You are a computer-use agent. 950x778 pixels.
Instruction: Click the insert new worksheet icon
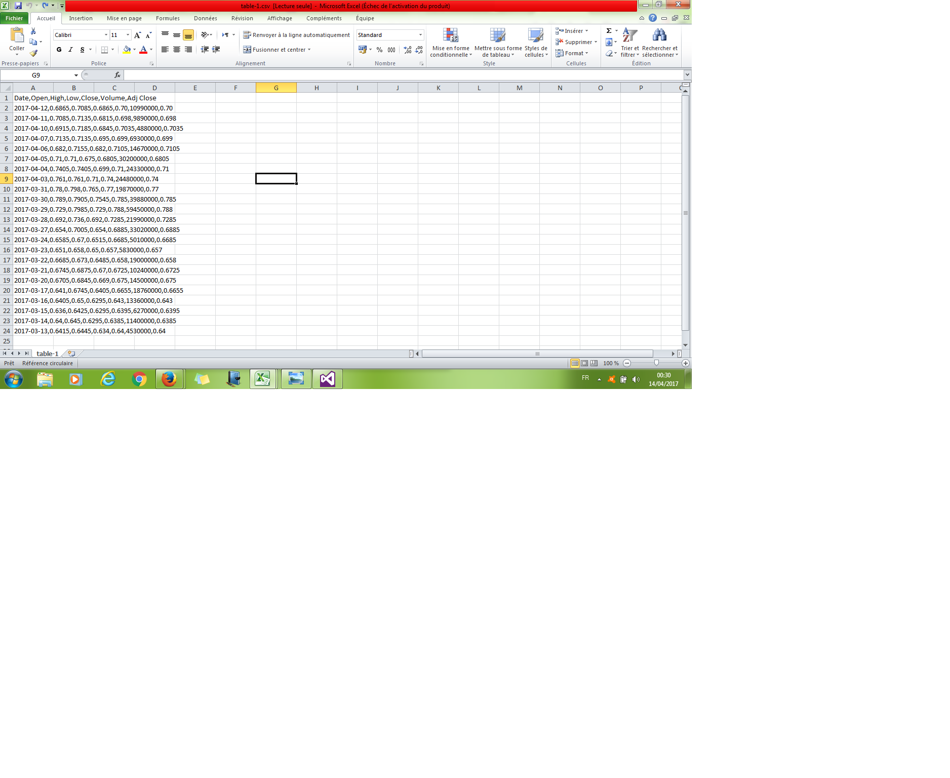click(71, 354)
